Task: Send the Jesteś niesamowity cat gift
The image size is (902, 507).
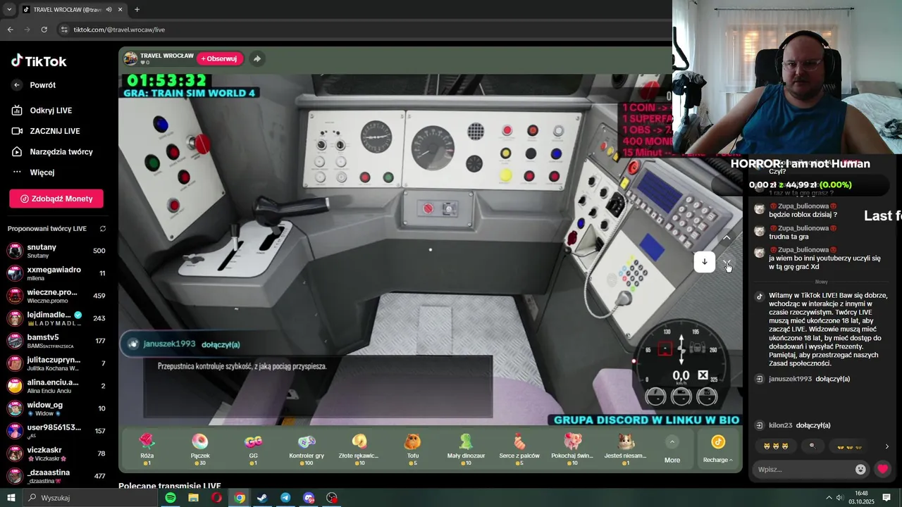Action: coord(626,449)
